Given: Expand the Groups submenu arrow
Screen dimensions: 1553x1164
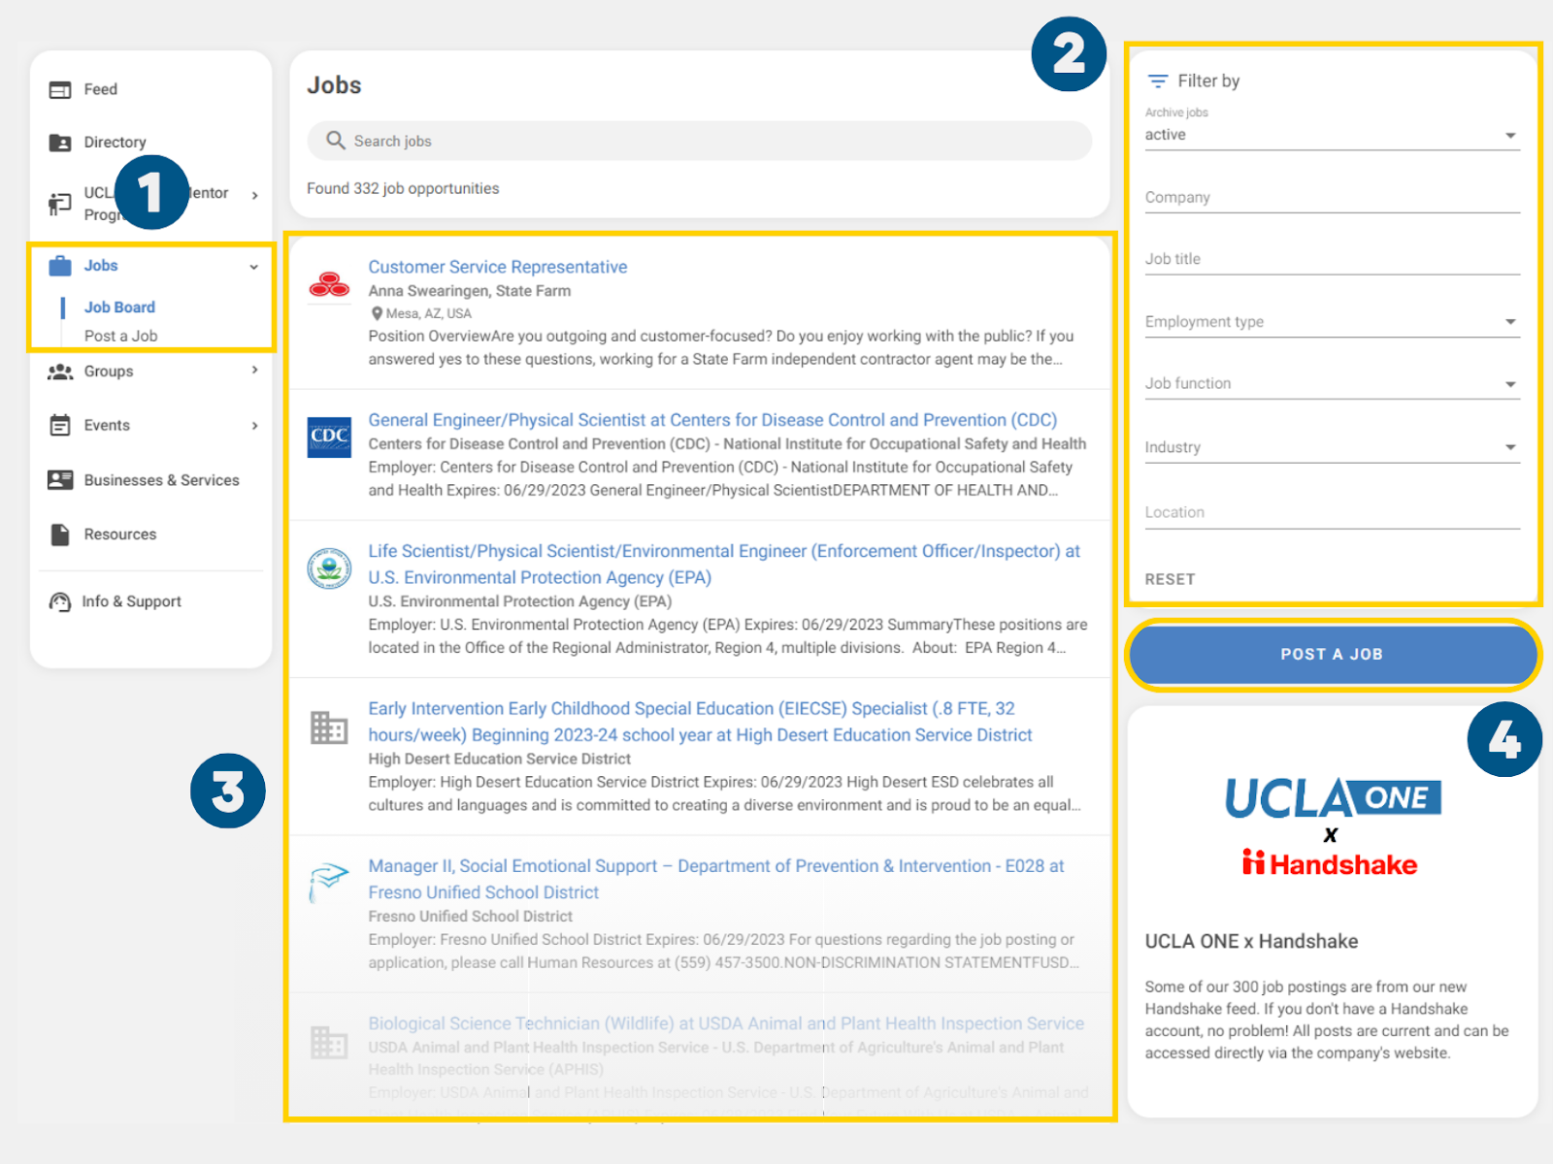Looking at the screenshot, I should pos(254,371).
